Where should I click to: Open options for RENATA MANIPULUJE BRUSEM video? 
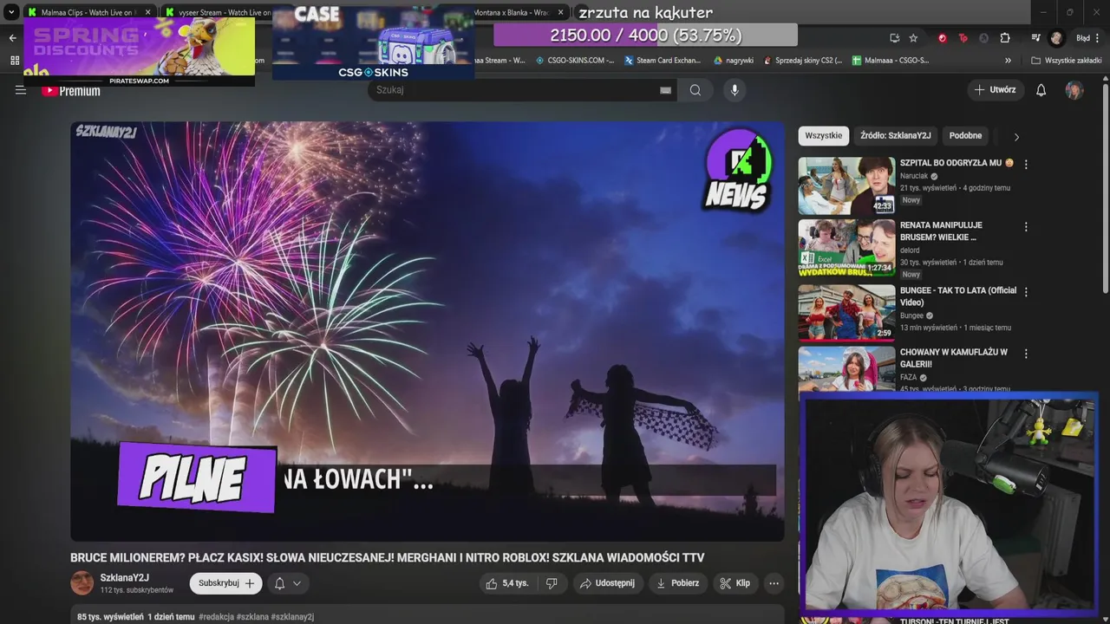click(1026, 227)
